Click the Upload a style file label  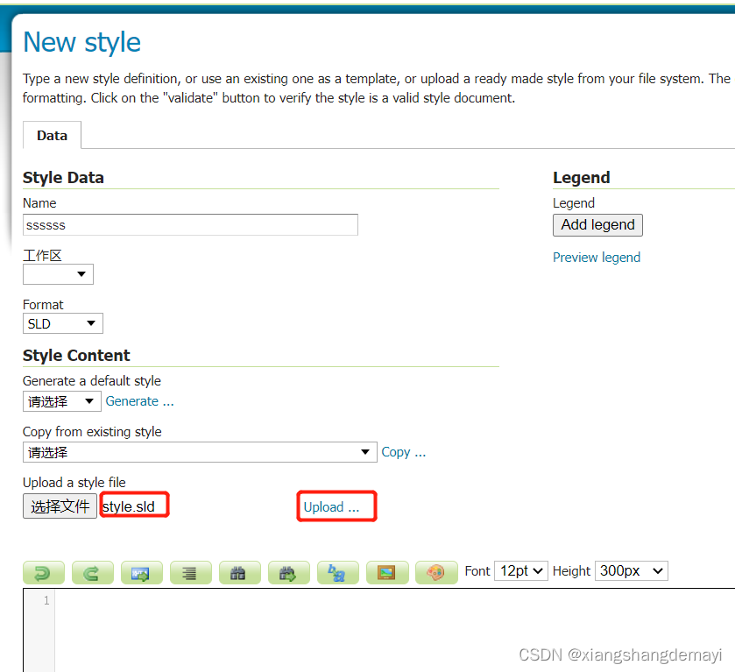coord(74,483)
